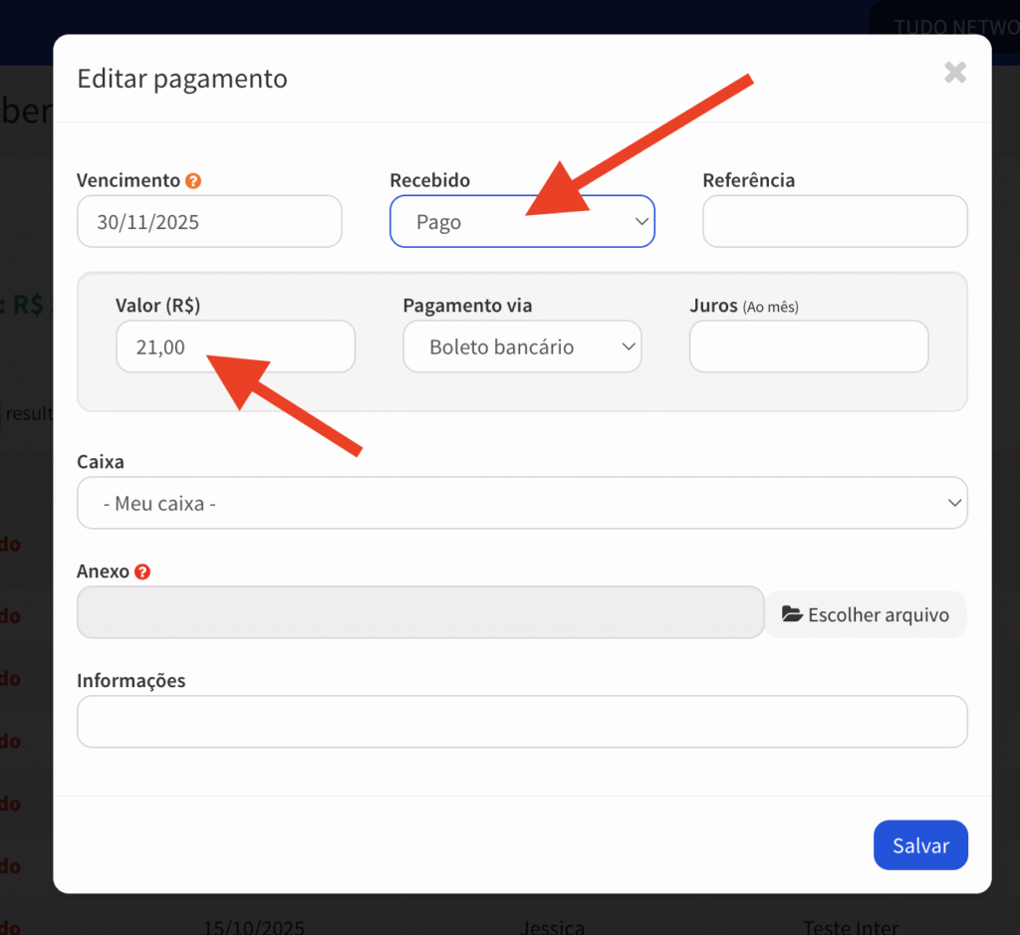Screen dimensions: 1020x935
Task: Click the Caixa field label
Action: click(101, 462)
